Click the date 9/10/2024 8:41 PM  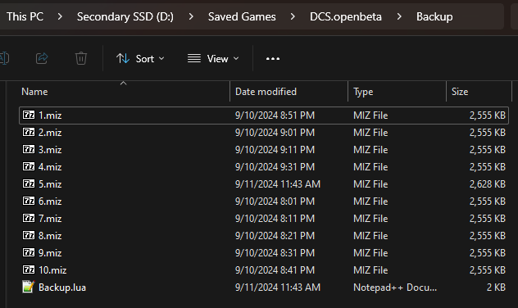[275, 269]
